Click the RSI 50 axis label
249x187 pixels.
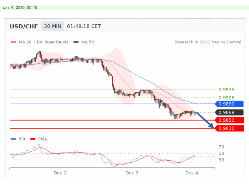221,153
